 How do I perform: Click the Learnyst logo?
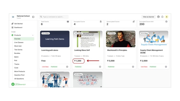(x=18, y=84)
